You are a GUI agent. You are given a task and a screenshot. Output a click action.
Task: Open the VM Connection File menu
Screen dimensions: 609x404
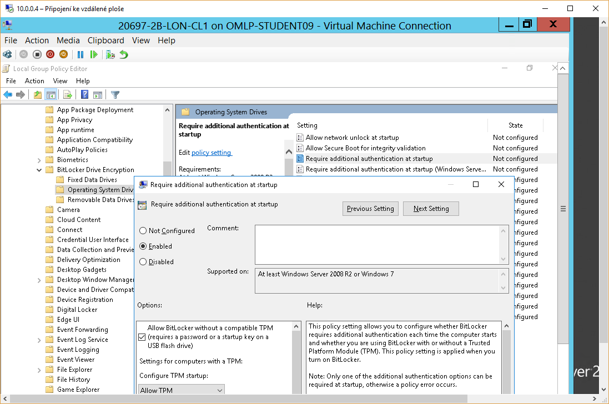(11, 41)
